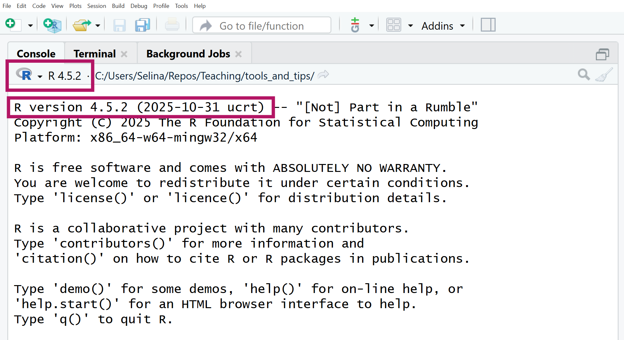Expand the New File dropdown arrow
The image size is (624, 340).
pyautogui.click(x=30, y=26)
